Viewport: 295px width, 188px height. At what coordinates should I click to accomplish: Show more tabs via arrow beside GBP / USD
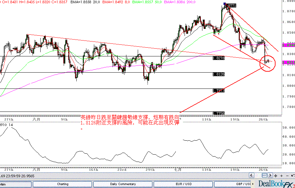tap(253, 184)
